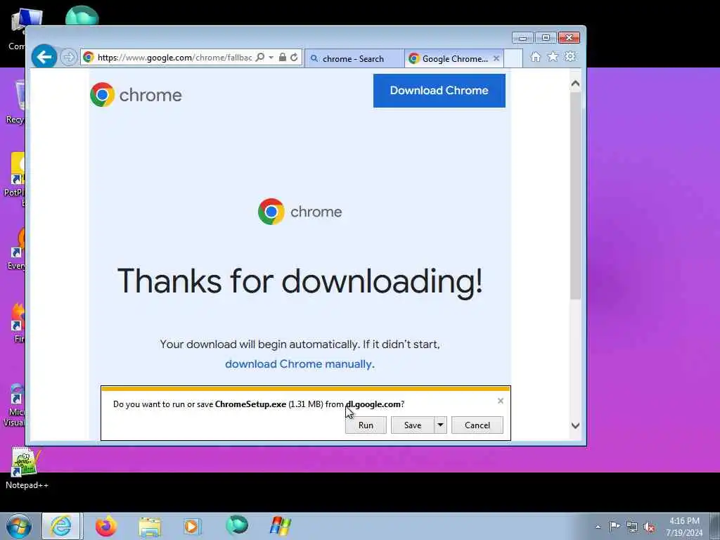Click the address bar URL field
The height and width of the screenshot is (540, 720).
click(174, 58)
